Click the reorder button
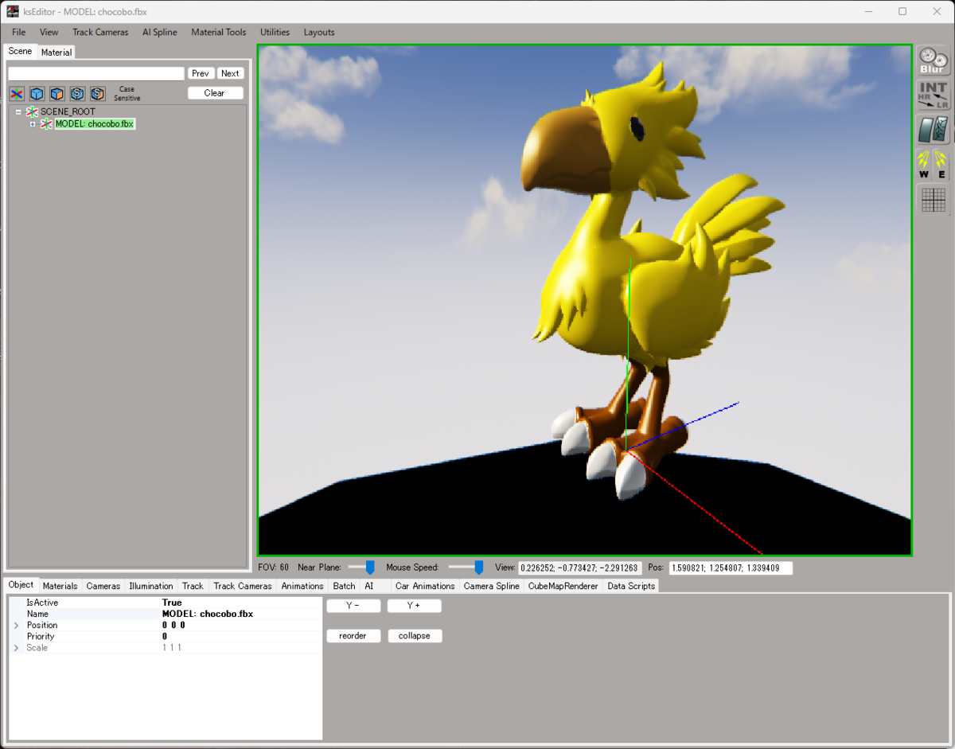The image size is (955, 749). click(x=353, y=636)
